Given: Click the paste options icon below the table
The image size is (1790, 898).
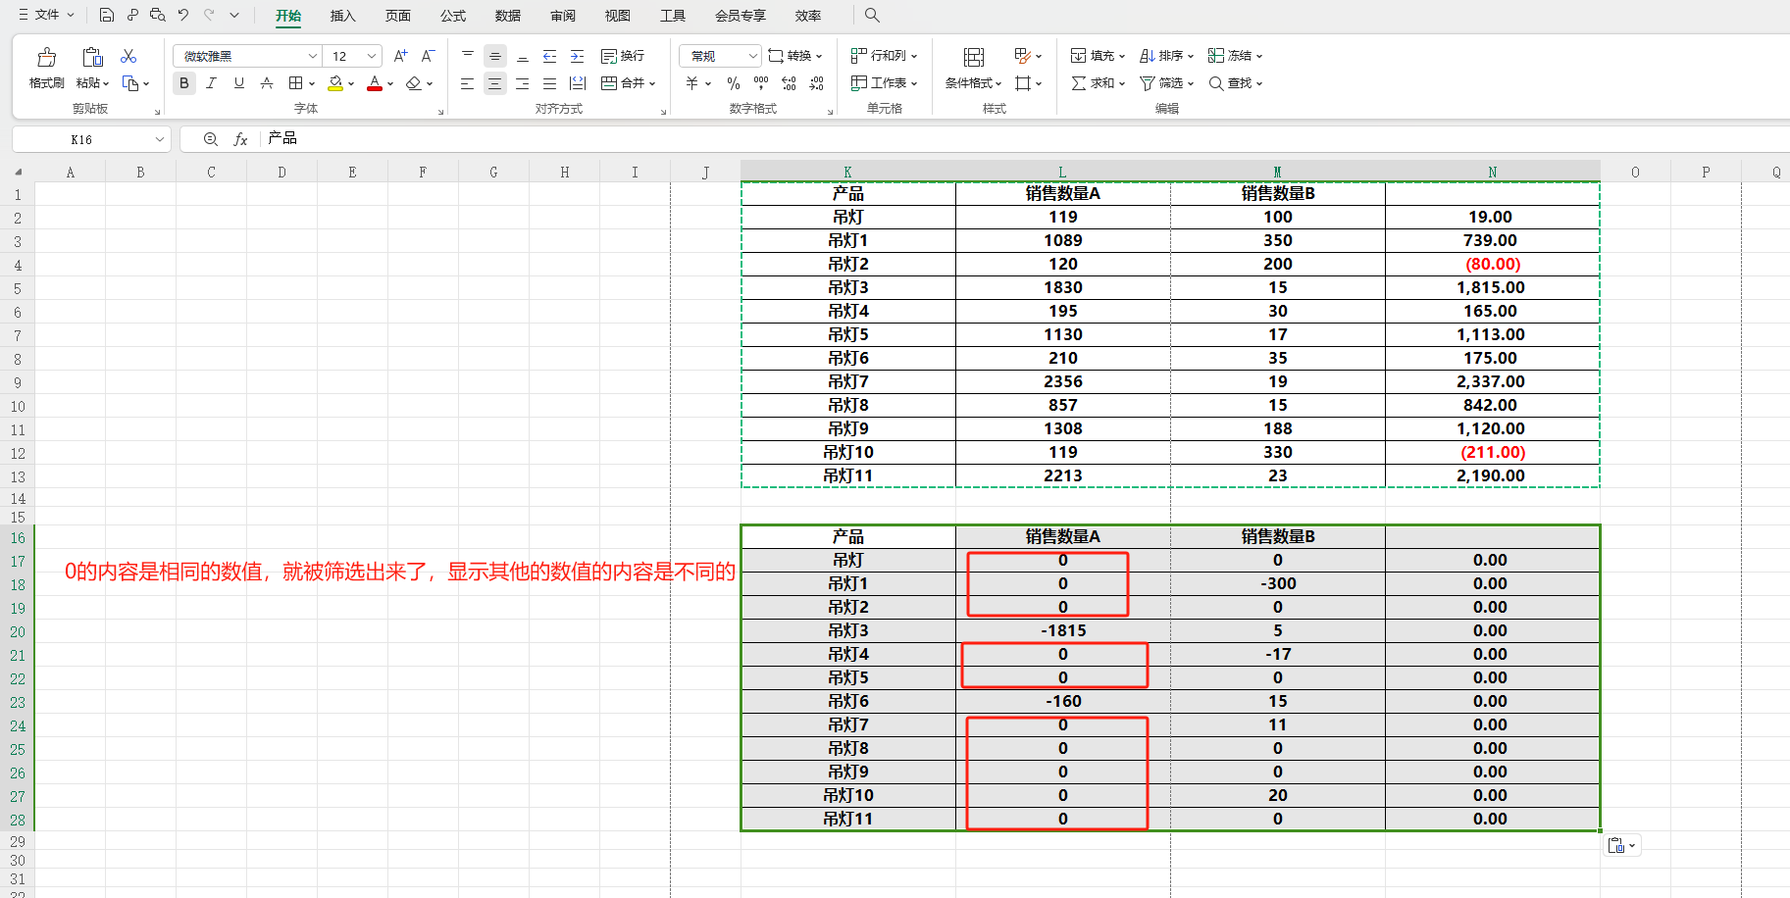Looking at the screenshot, I should (1622, 845).
